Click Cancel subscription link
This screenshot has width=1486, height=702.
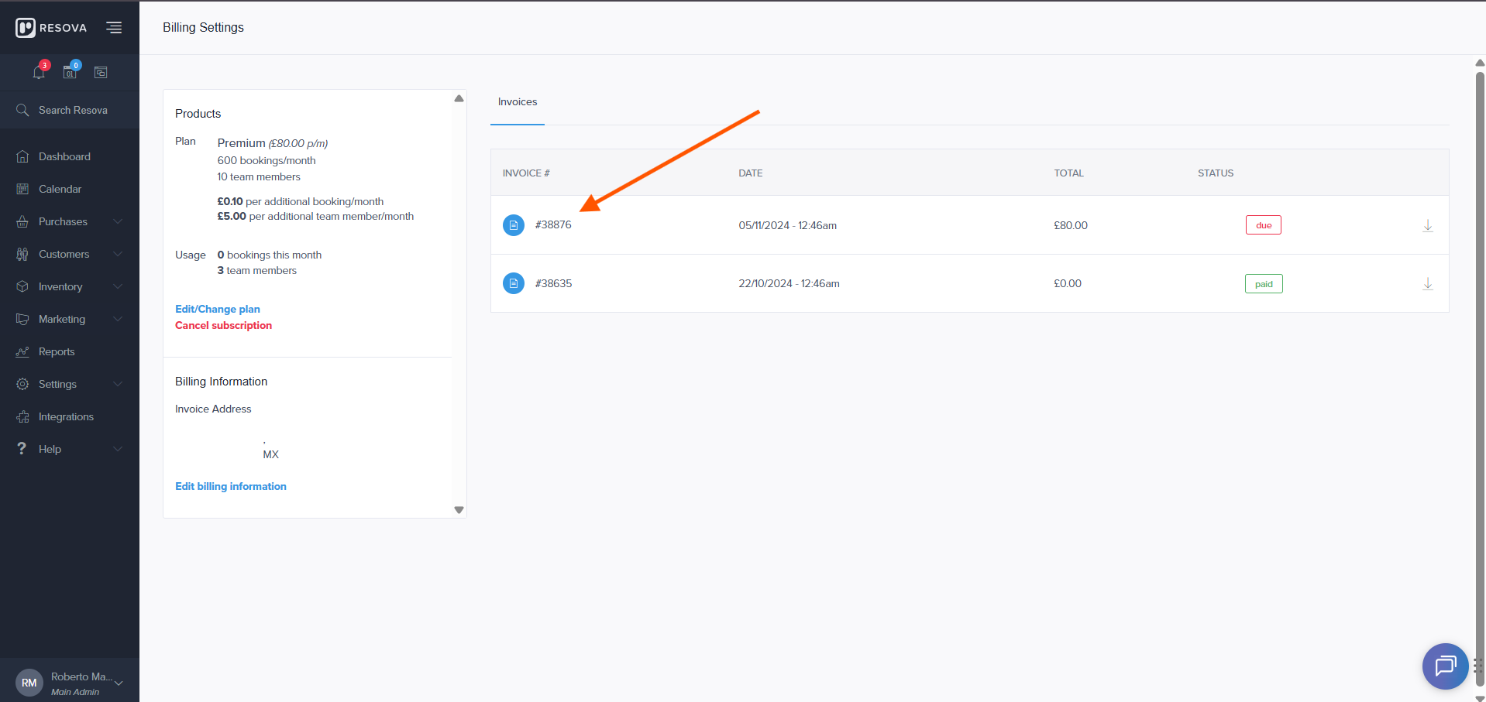[223, 325]
